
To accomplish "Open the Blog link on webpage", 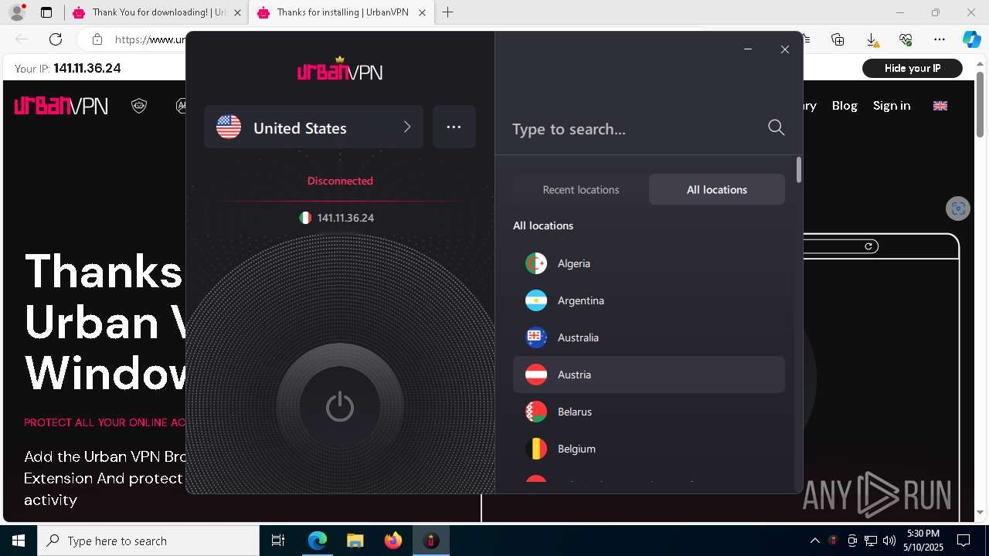I will coord(845,106).
